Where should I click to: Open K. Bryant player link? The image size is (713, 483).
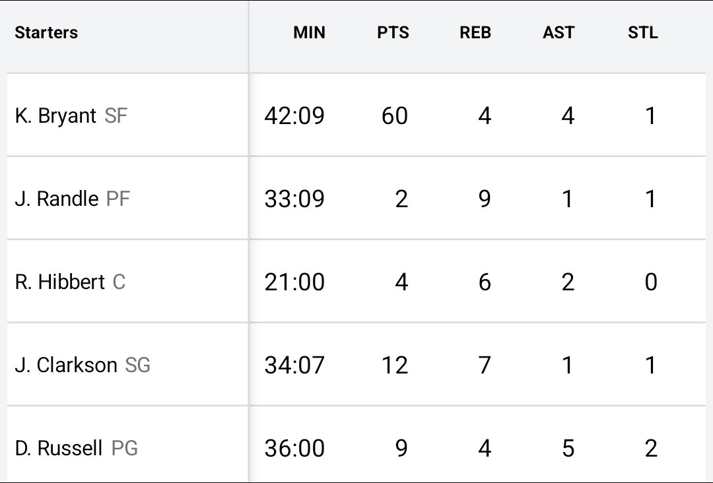point(56,116)
